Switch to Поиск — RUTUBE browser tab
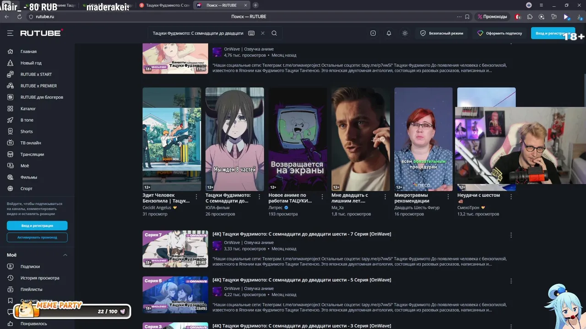Image resolution: width=586 pixels, height=329 pixels. pos(222,5)
